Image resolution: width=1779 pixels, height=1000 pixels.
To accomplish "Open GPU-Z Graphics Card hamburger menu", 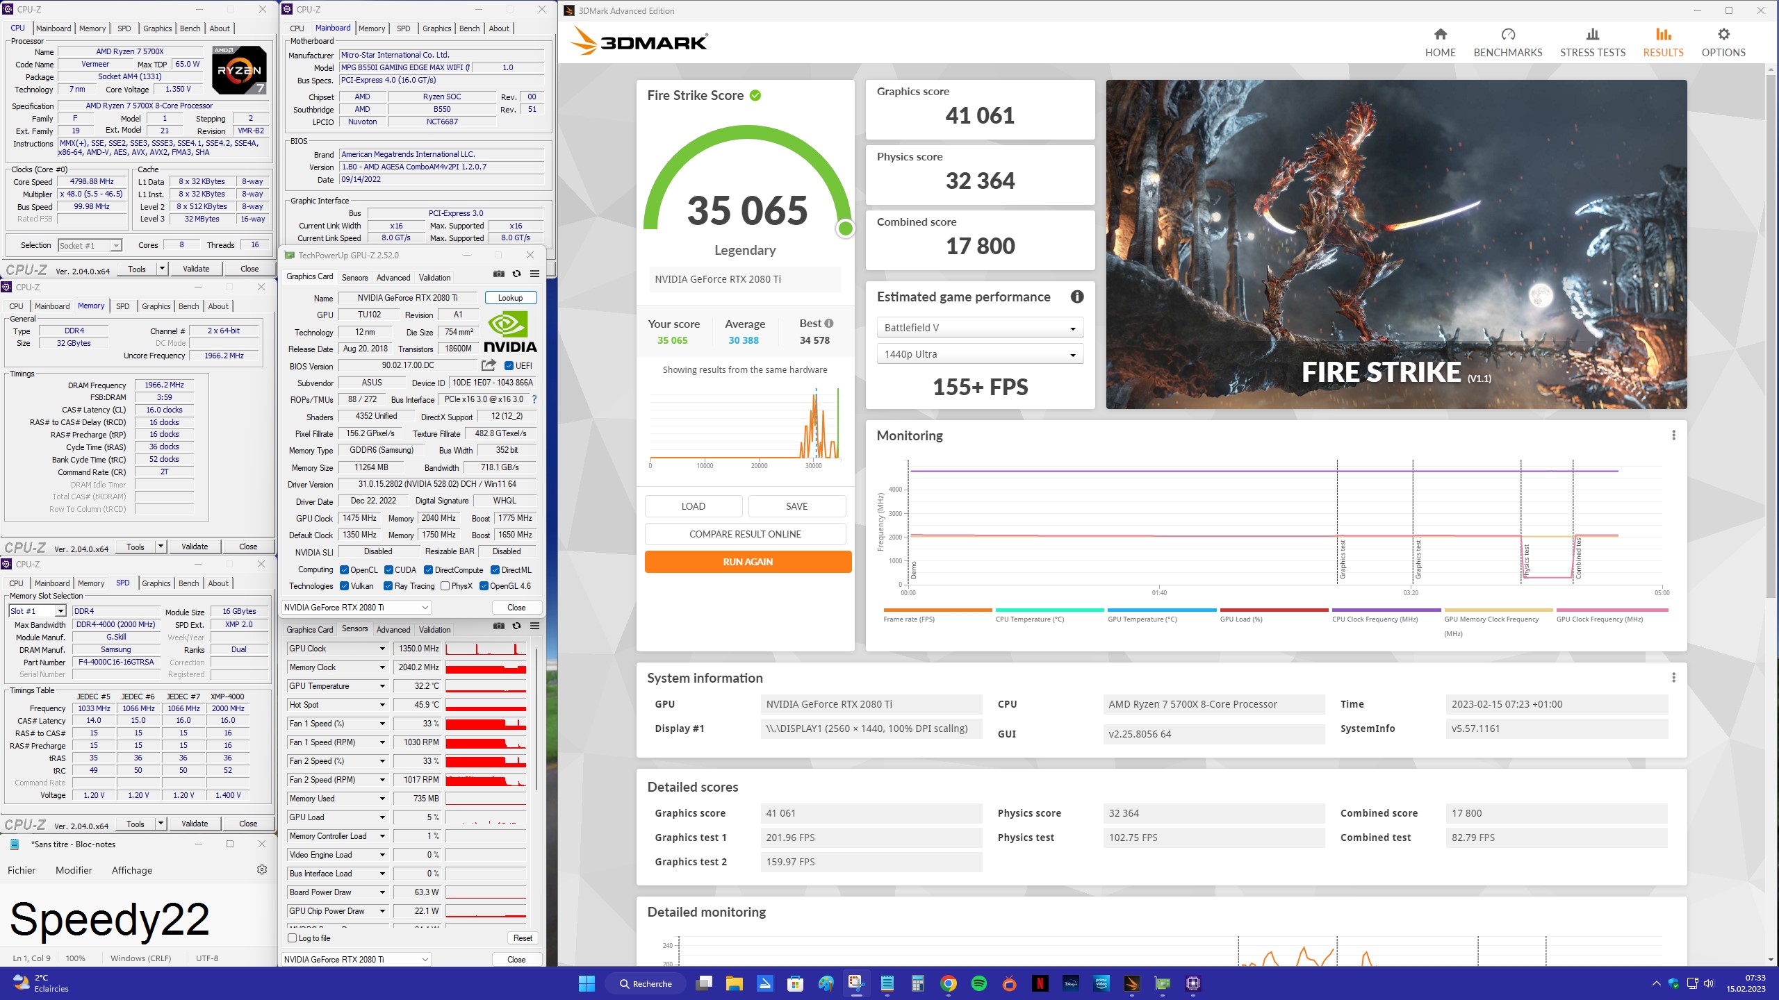I will point(534,274).
